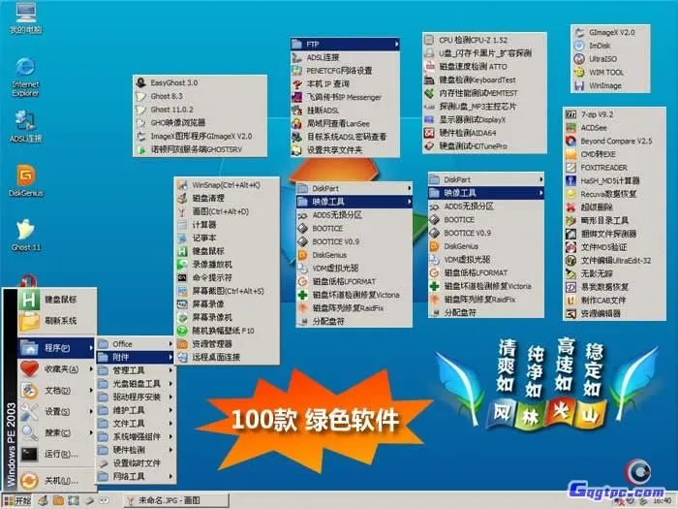
Task: Click the ImDisk icon
Action: pyautogui.click(x=579, y=46)
